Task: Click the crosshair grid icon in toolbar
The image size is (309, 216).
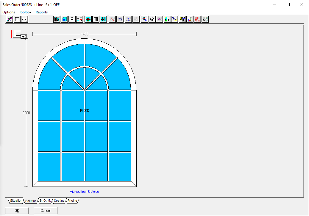Action: pos(17,19)
